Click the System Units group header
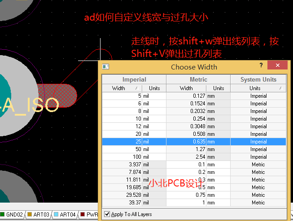Viewport: 293px width, 221px height. coord(258,79)
